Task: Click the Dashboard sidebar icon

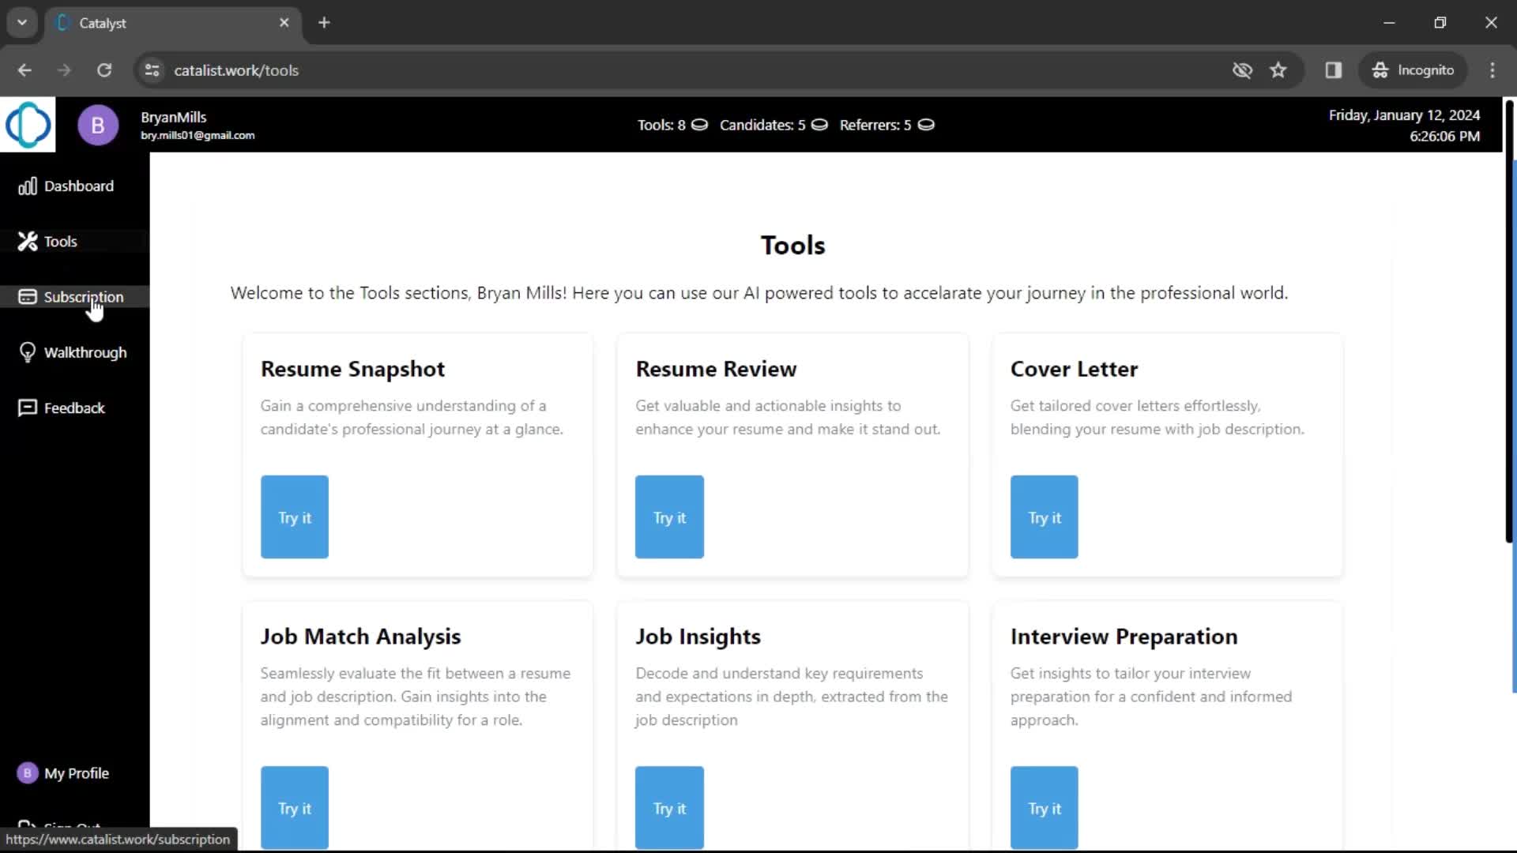Action: 27,186
